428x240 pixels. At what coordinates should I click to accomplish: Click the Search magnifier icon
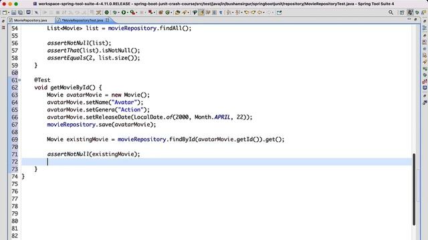point(391,13)
